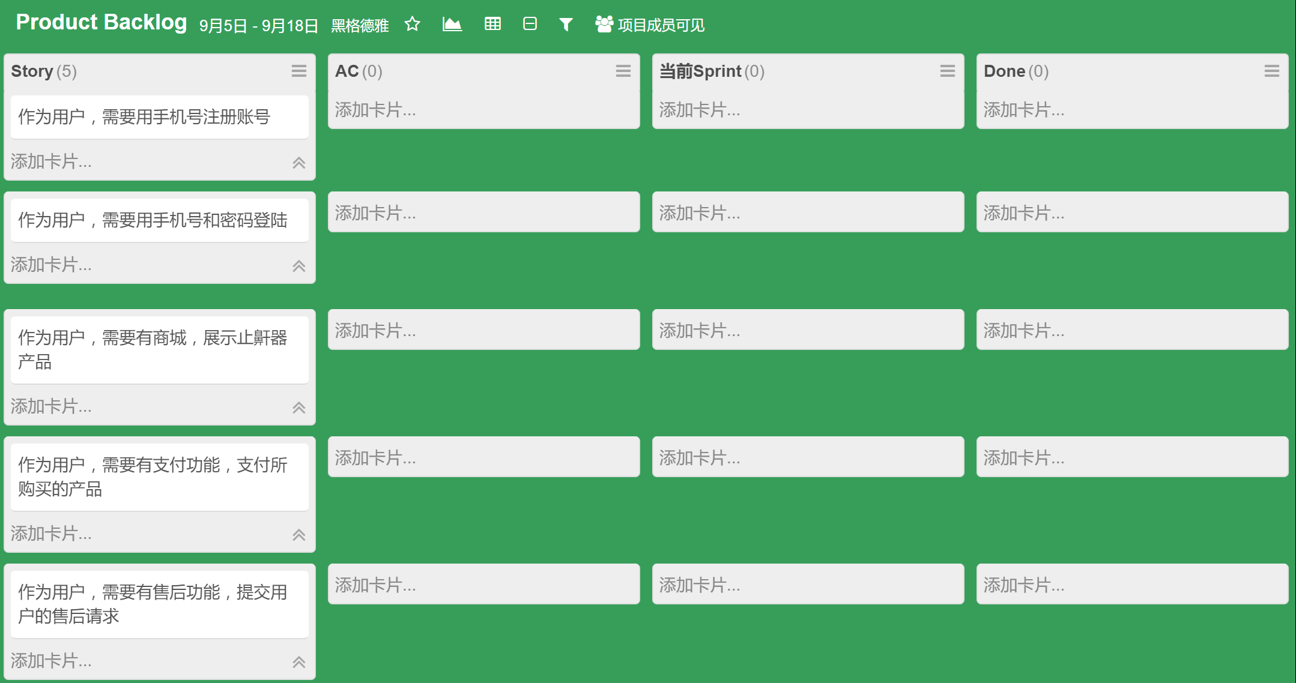Open the 需要有支付功能 story card
This screenshot has width=1296, height=683.
[159, 477]
